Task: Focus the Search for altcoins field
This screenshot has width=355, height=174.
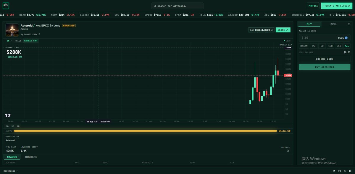Action: (x=177, y=6)
